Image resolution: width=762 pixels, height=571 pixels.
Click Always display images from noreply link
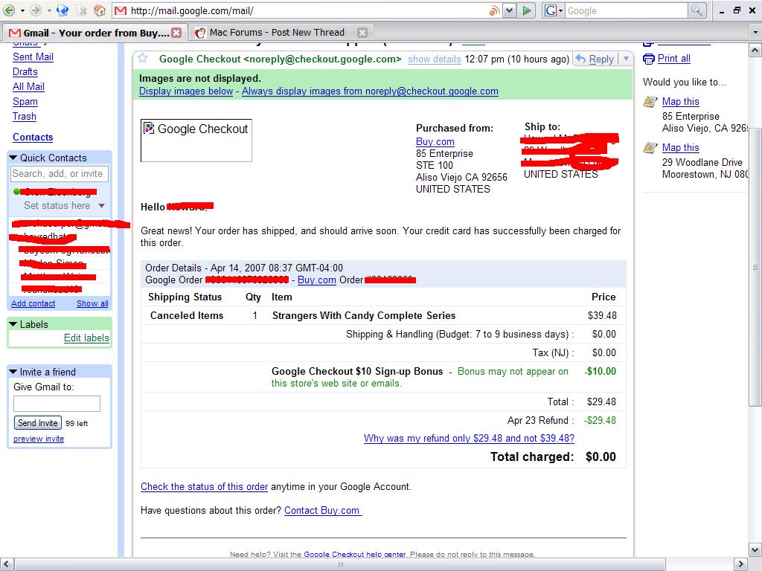tap(370, 91)
